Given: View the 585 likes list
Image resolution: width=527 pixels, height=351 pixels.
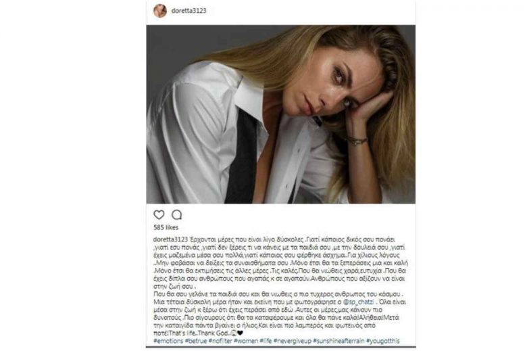Looking at the screenshot, I should (x=166, y=227).
